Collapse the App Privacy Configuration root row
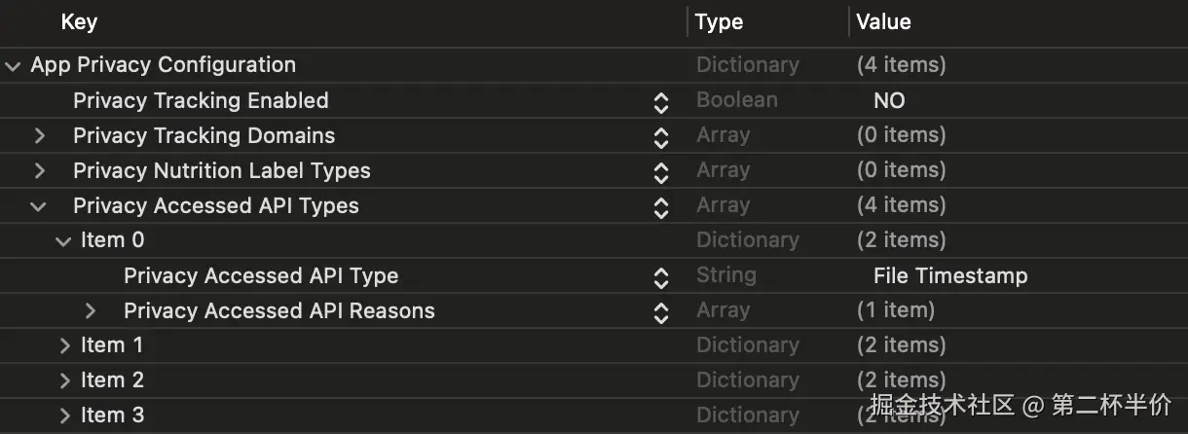The image size is (1188, 434). pyautogui.click(x=13, y=66)
